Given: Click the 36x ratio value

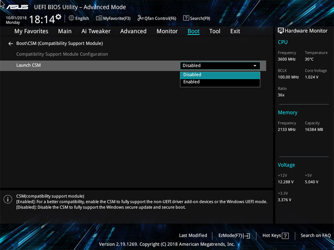Looking at the screenshot, I should point(281,95).
